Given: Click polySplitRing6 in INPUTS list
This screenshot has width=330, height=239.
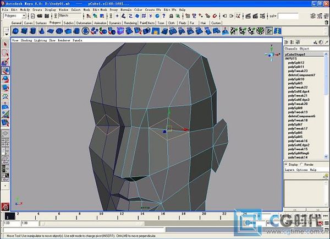Looking at the screenshot, I should click(x=299, y=153).
